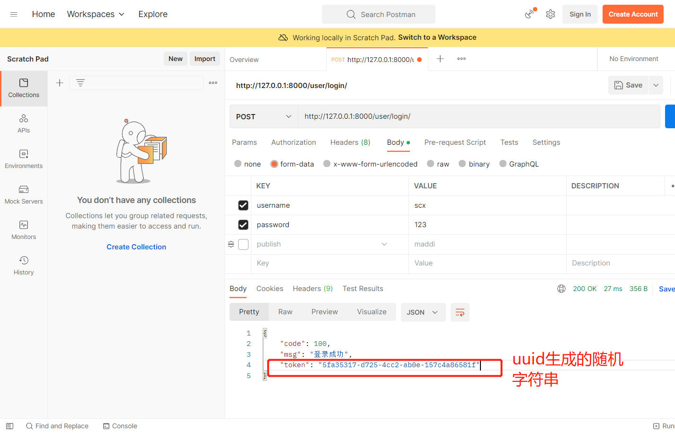Open the Save button dropdown arrow
This screenshot has width=675, height=433.
tap(656, 85)
